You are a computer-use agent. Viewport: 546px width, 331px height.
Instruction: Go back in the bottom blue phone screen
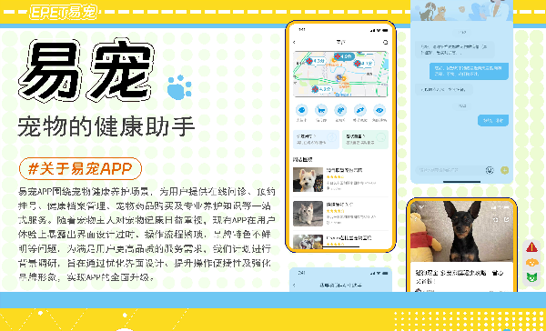coord(295,285)
